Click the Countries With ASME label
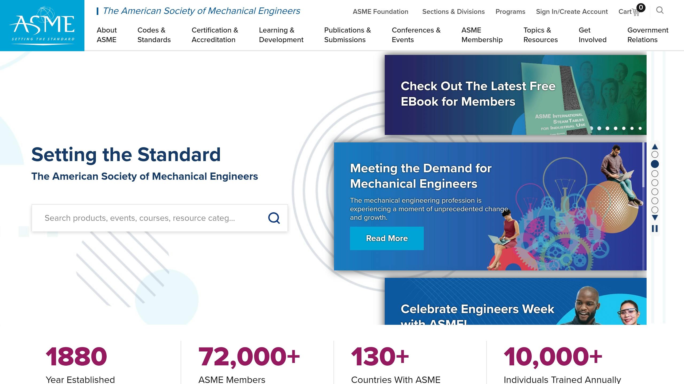Screen dimensions: 684x384 tap(396, 380)
